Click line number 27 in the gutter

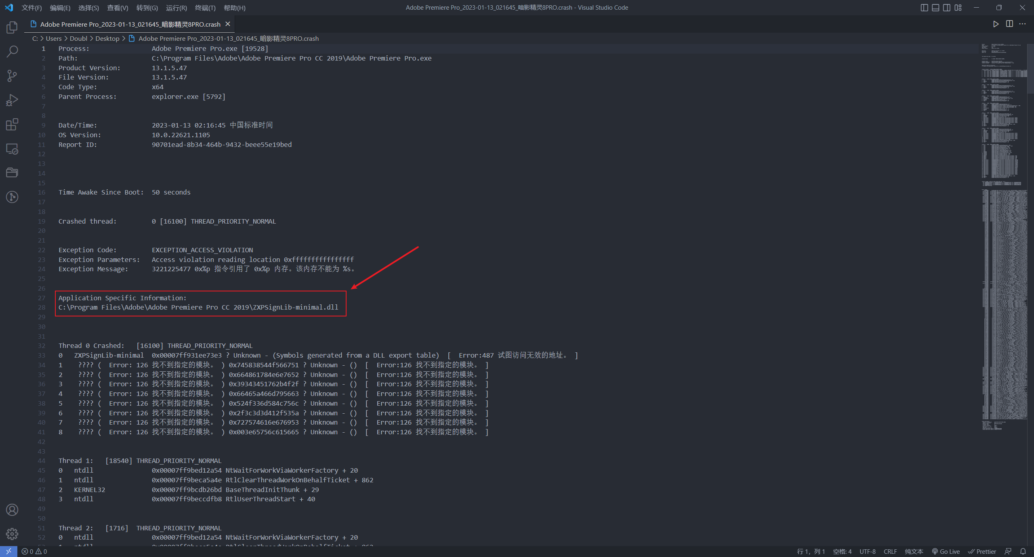[42, 298]
